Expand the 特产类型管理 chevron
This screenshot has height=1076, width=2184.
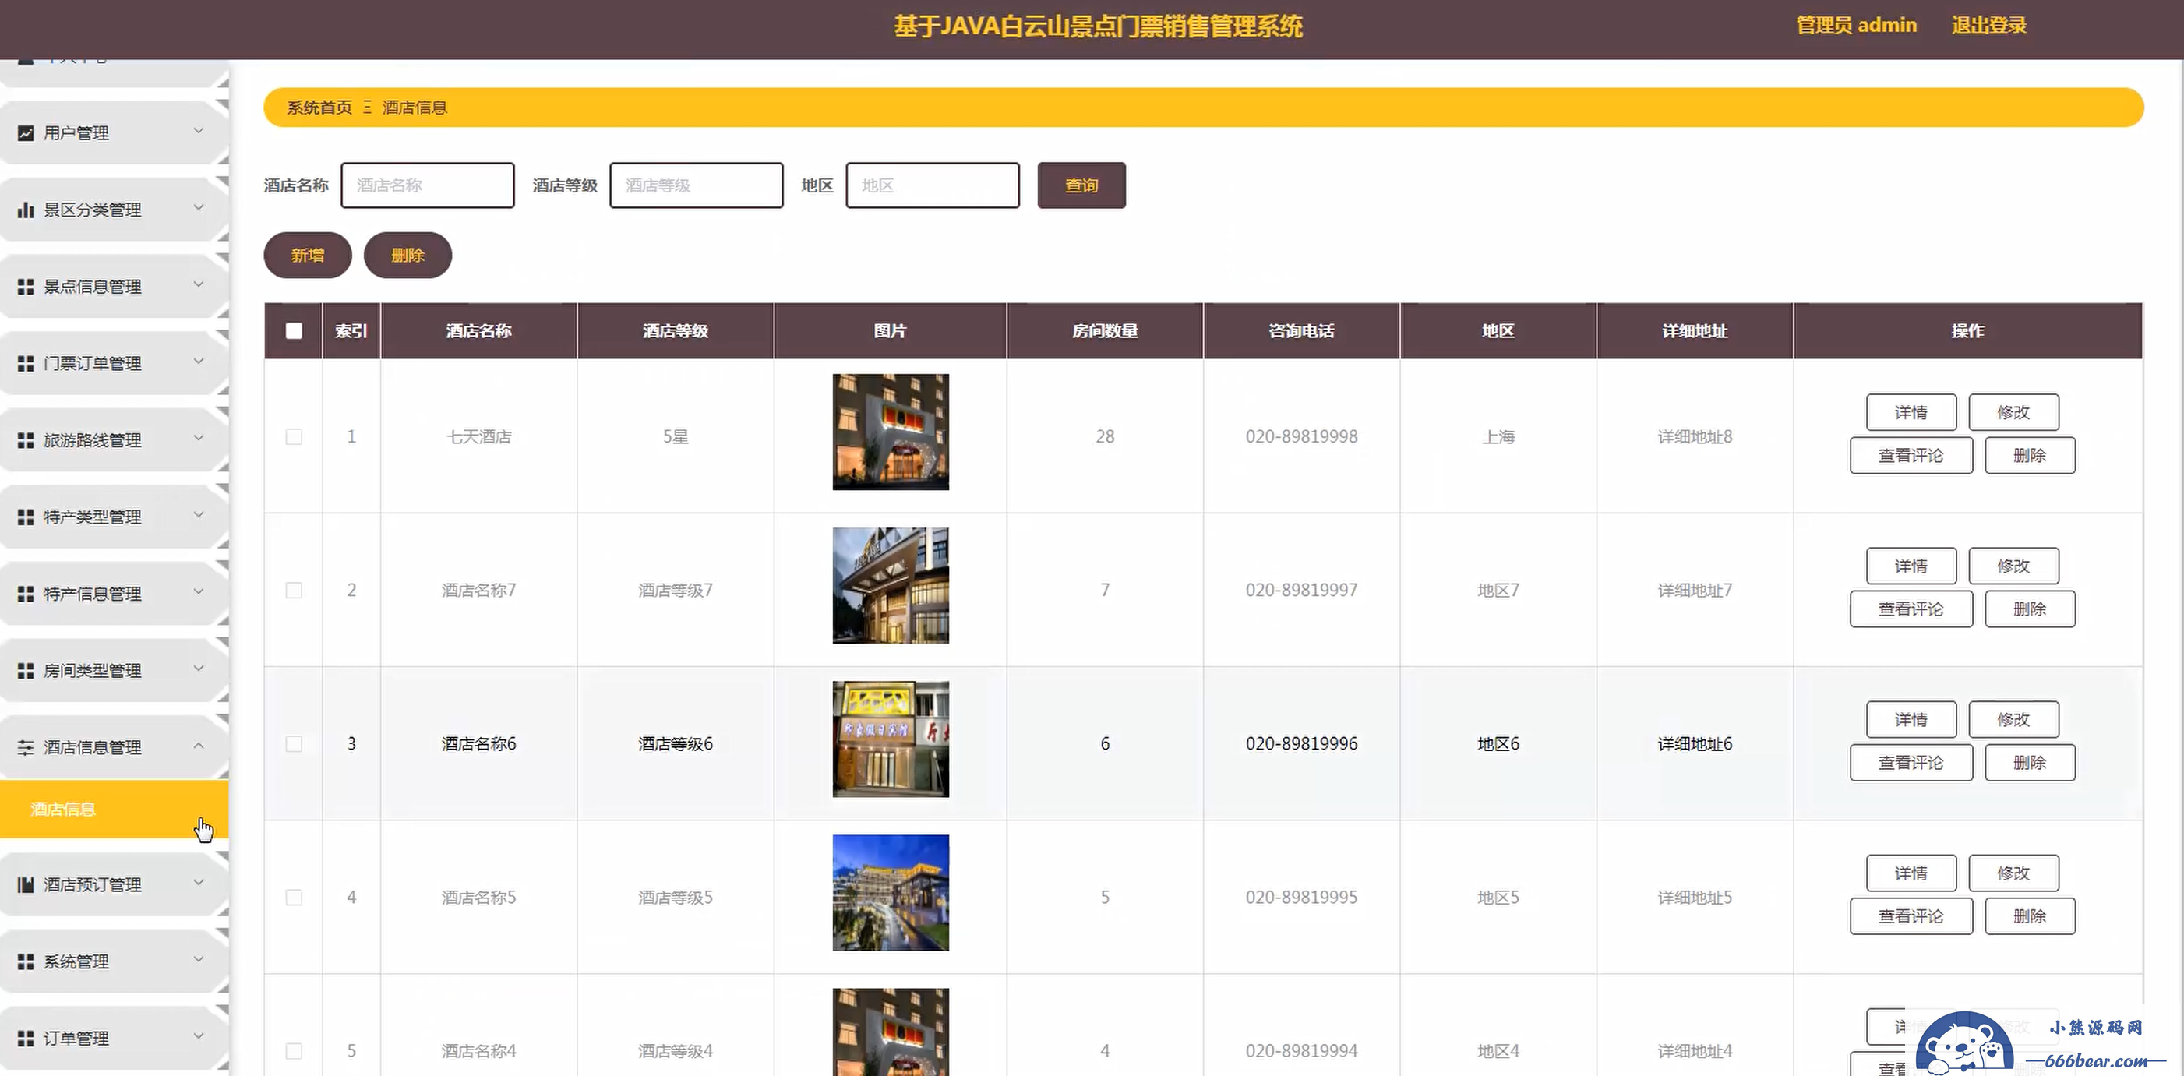coord(199,515)
